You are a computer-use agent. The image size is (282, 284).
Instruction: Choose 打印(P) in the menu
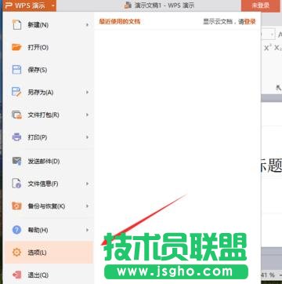click(x=49, y=137)
